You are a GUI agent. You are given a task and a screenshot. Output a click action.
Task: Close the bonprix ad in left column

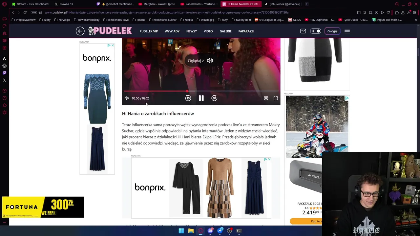point(113,45)
